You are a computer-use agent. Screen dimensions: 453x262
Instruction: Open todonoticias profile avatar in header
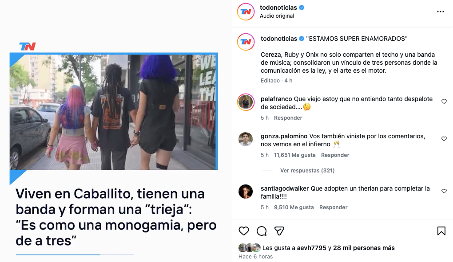[246, 12]
